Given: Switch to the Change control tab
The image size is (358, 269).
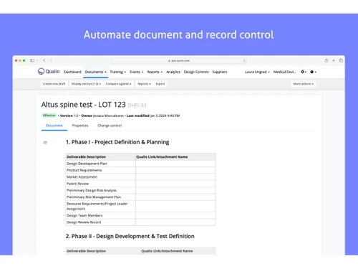Looking at the screenshot, I should [x=110, y=126].
